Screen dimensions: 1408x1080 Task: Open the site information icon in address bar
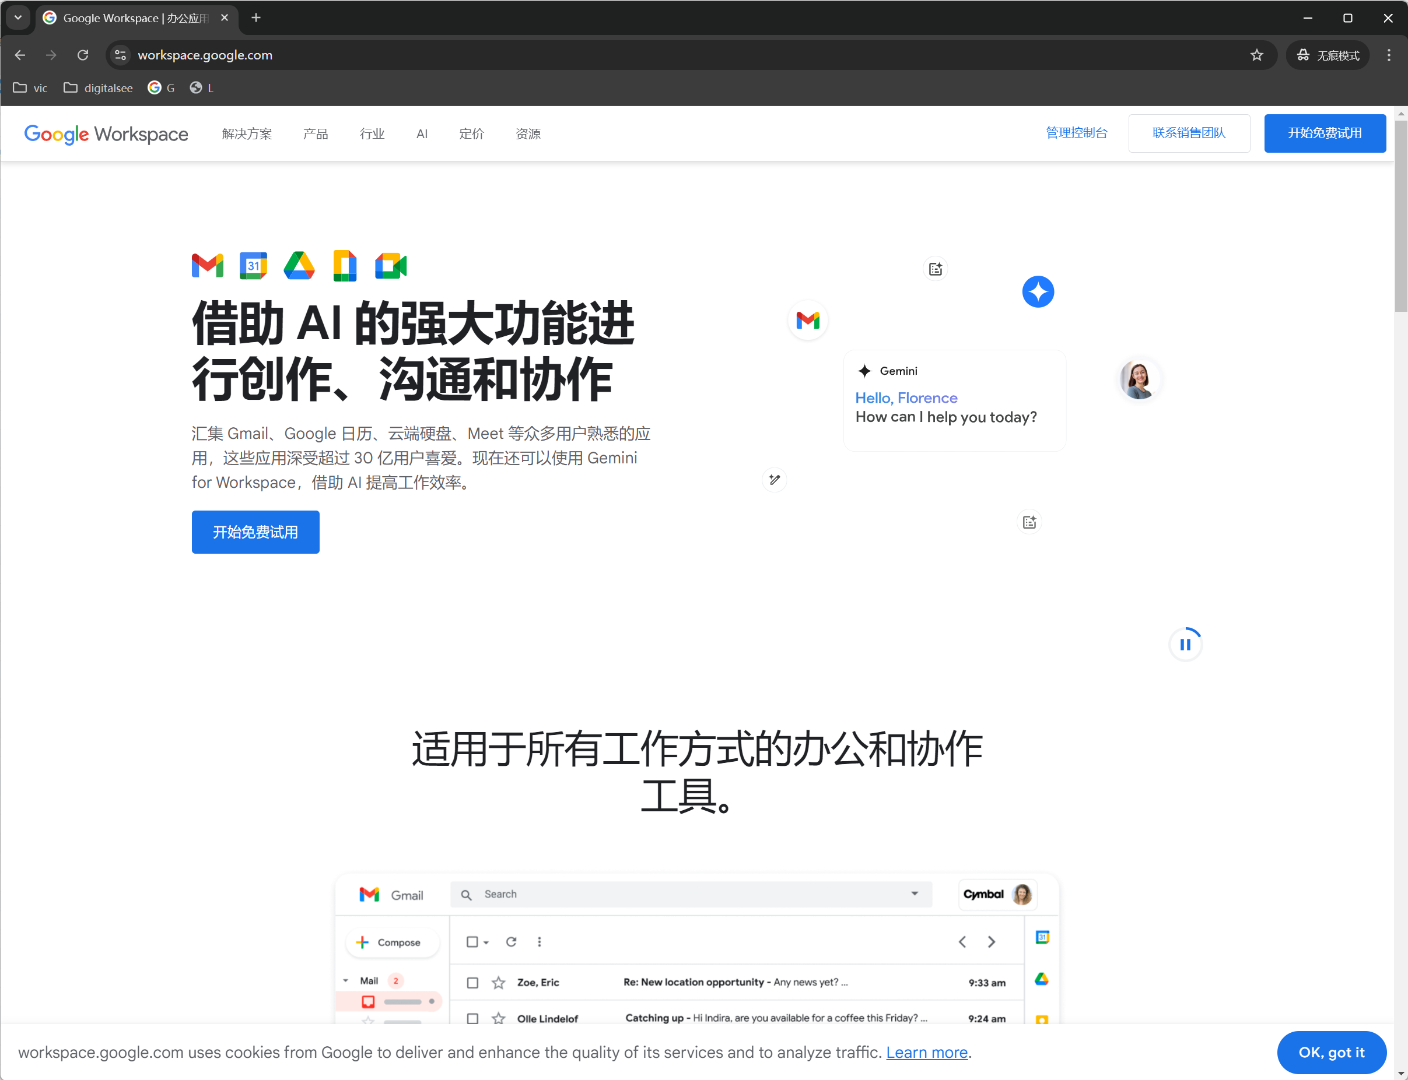pos(120,55)
